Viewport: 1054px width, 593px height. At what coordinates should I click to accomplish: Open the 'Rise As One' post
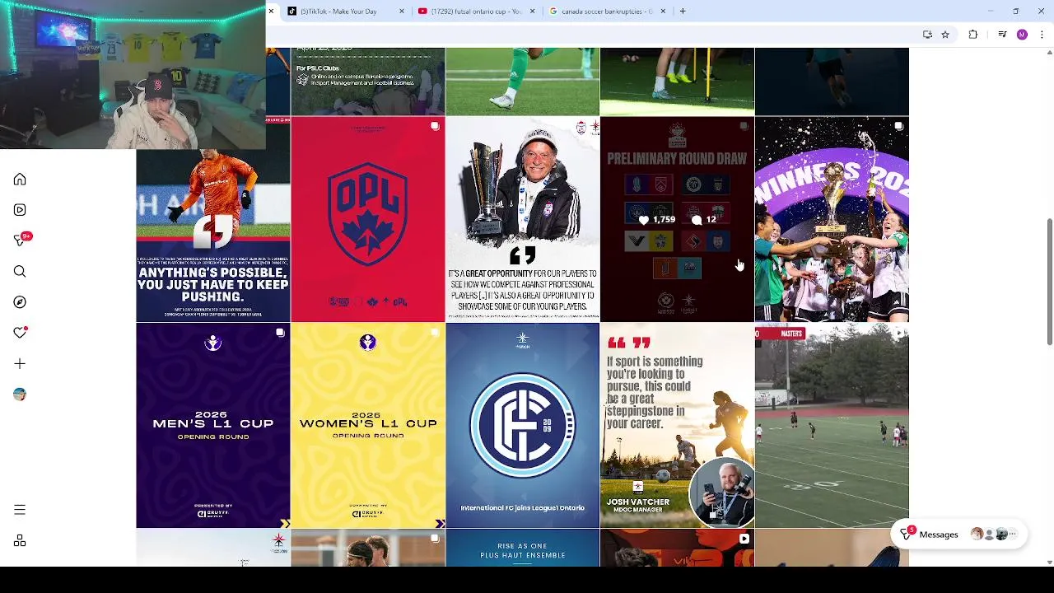(x=522, y=549)
